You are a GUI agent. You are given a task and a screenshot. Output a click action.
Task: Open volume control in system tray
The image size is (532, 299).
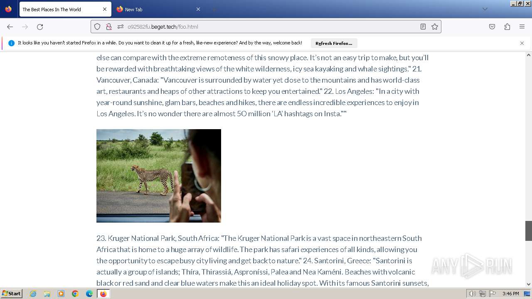[473, 294]
